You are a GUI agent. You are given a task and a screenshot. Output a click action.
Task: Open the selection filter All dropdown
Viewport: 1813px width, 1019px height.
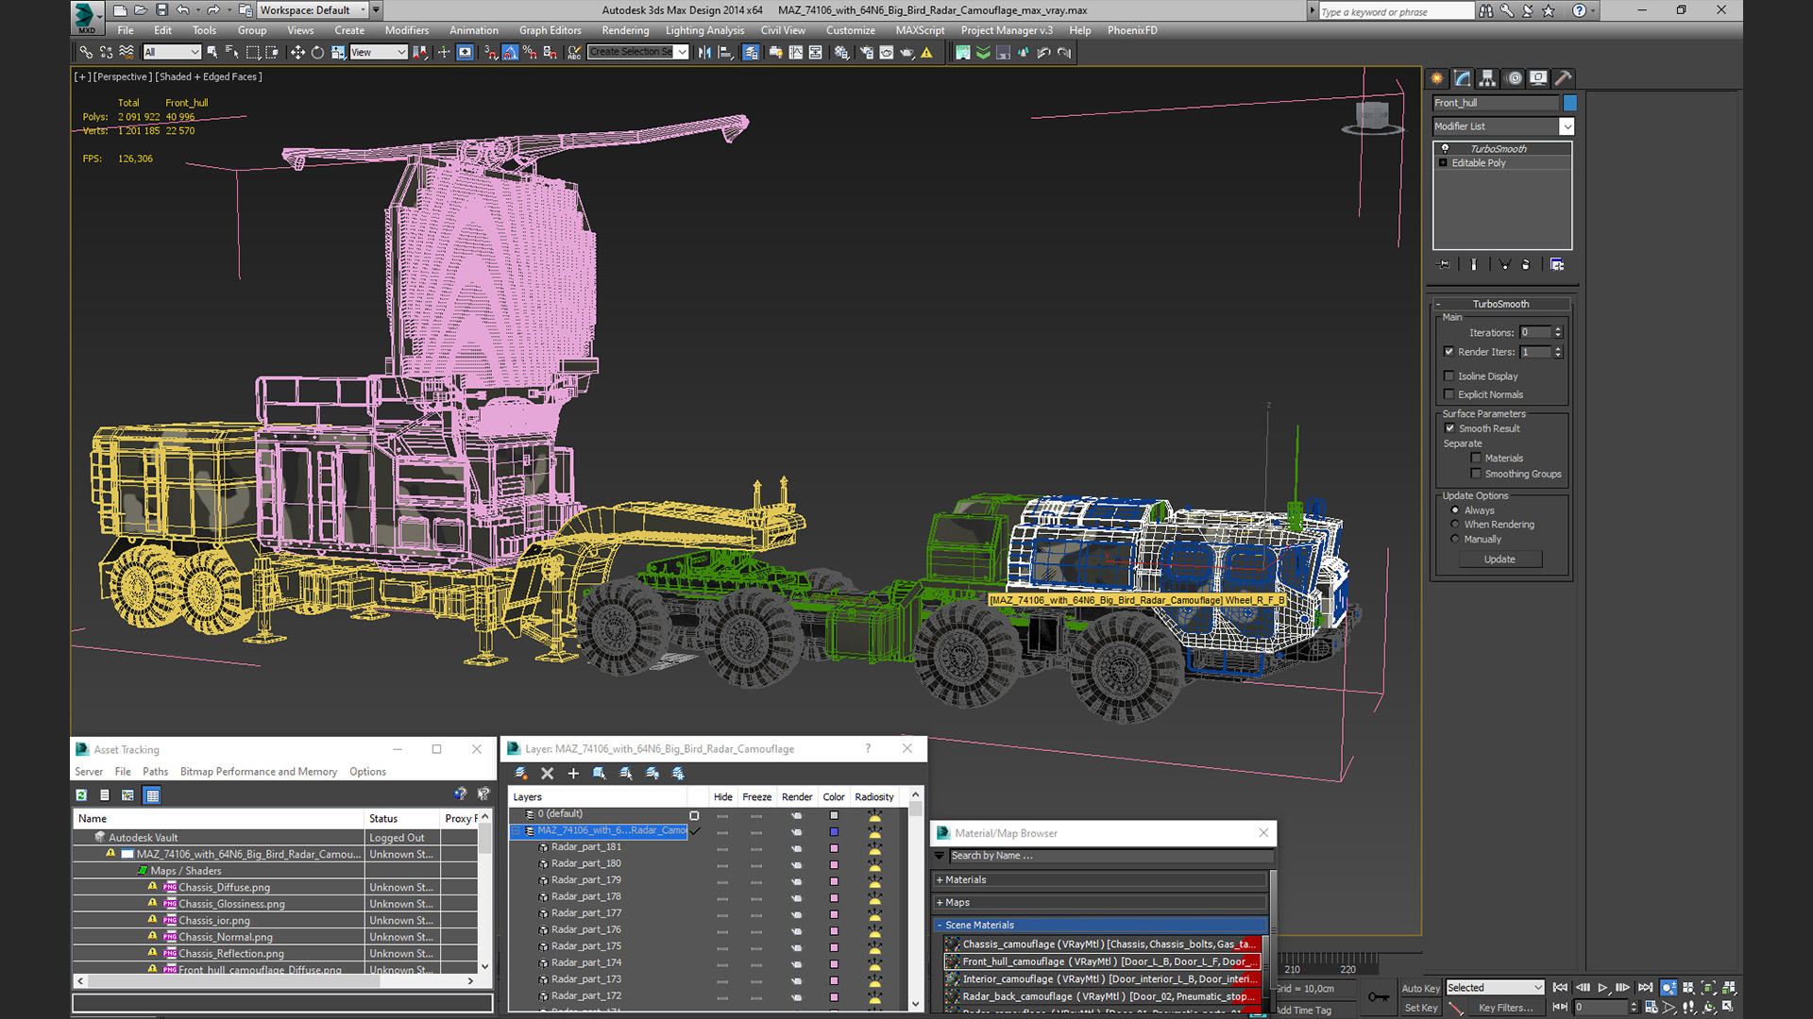pyautogui.click(x=171, y=53)
